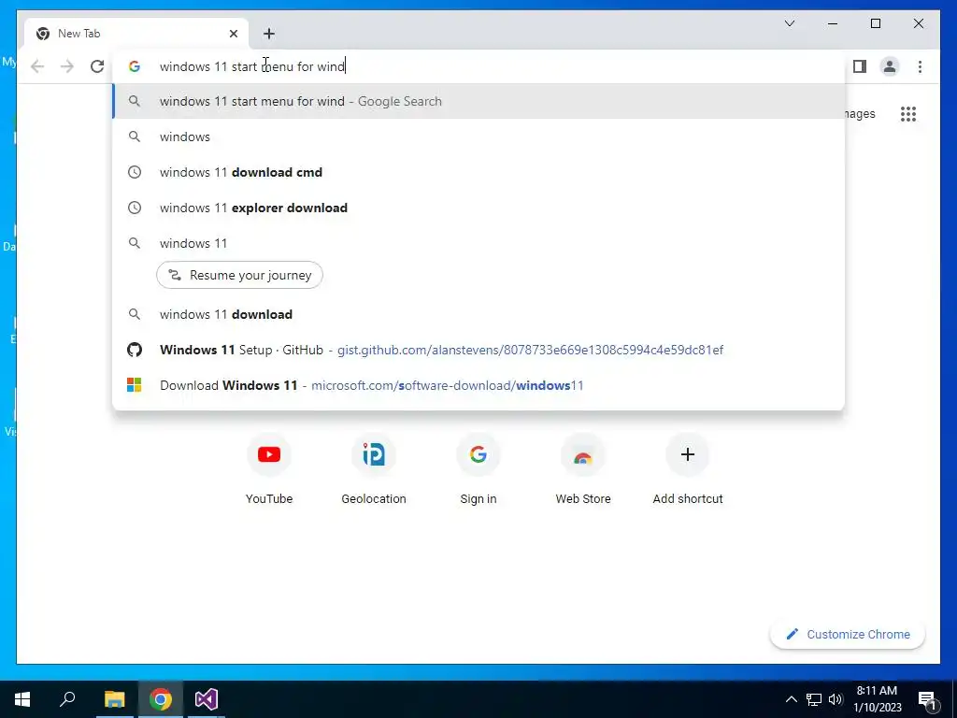Image resolution: width=957 pixels, height=718 pixels.
Task: Click Chrome icon on taskbar
Action: coord(161,699)
